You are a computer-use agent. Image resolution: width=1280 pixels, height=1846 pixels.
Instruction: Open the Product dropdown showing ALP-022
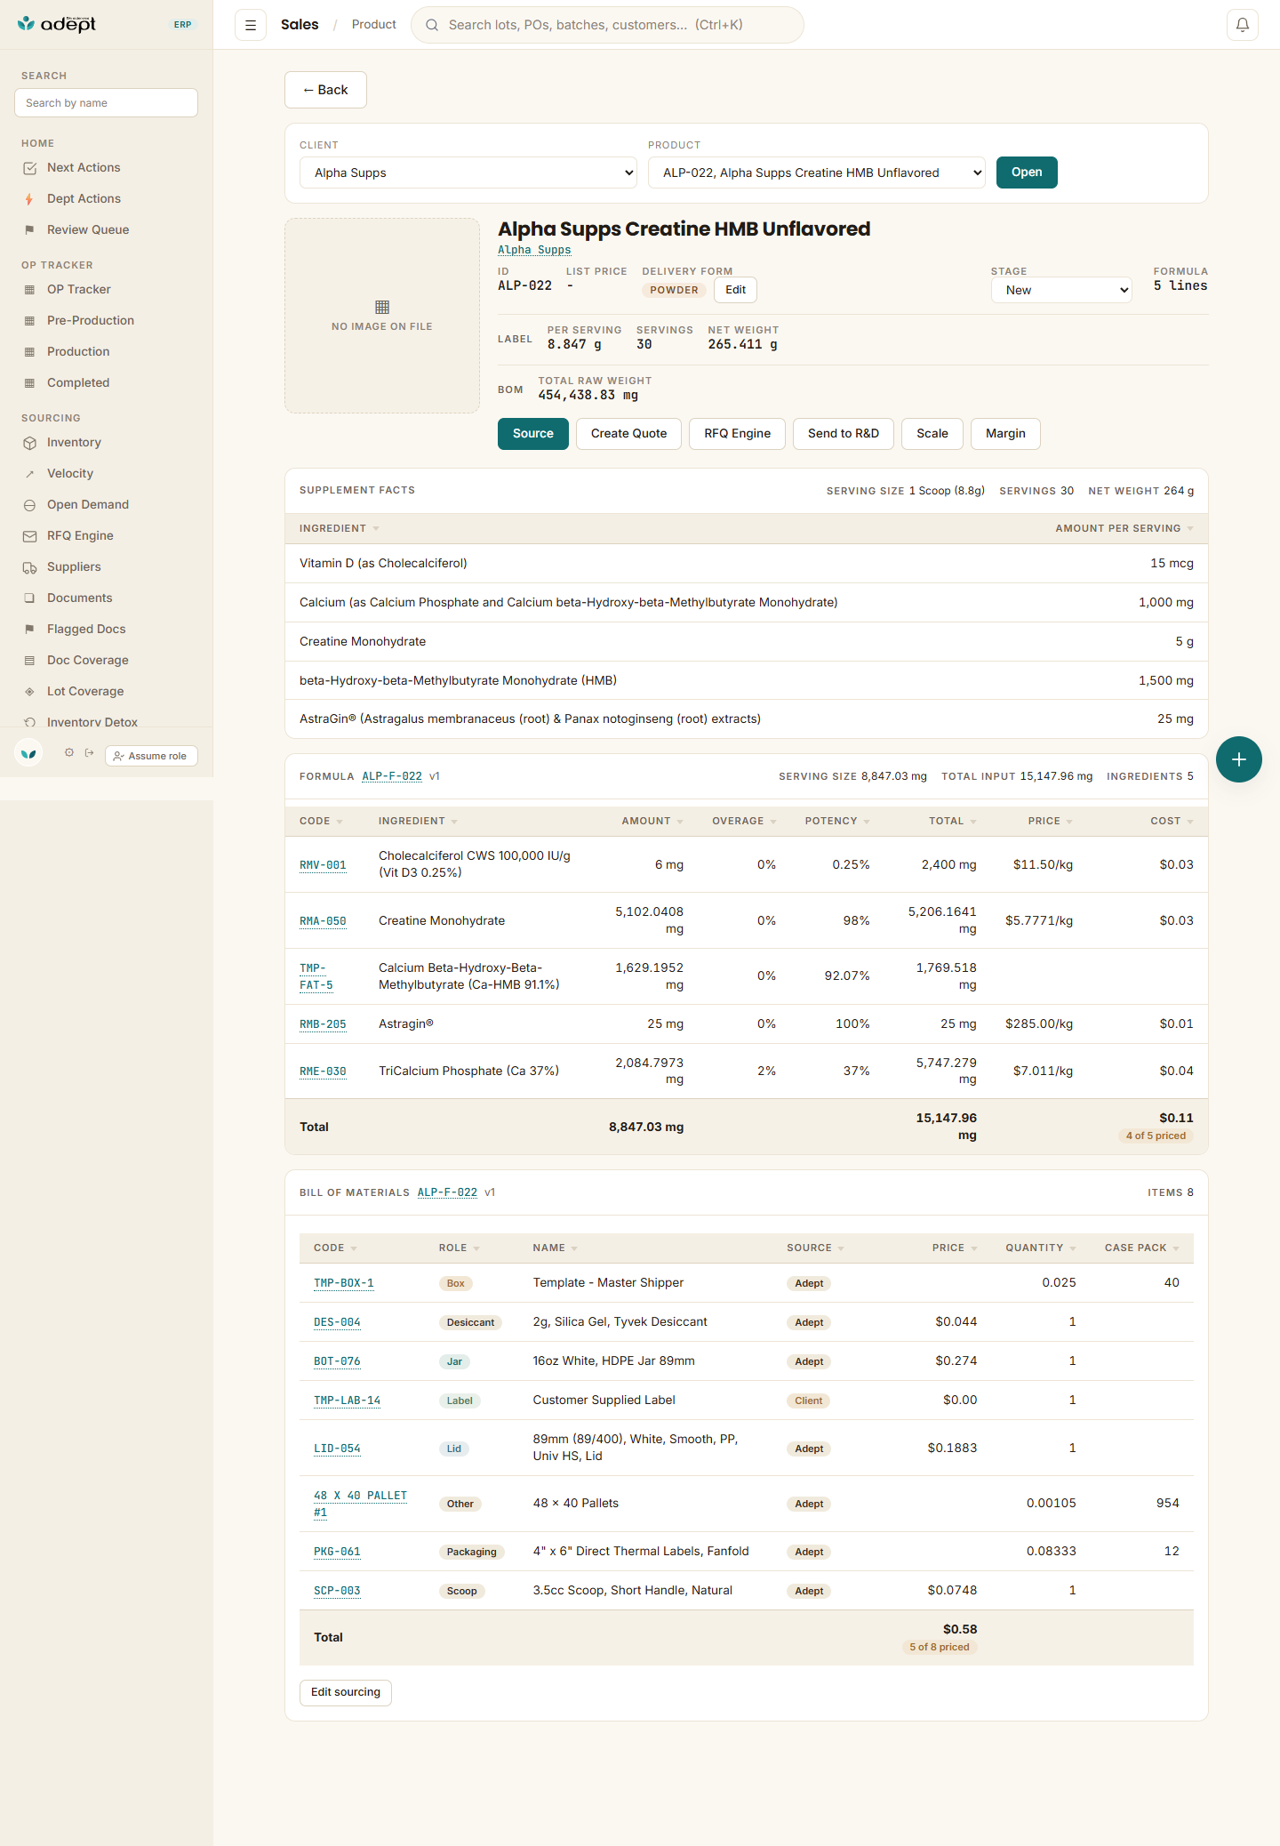817,173
